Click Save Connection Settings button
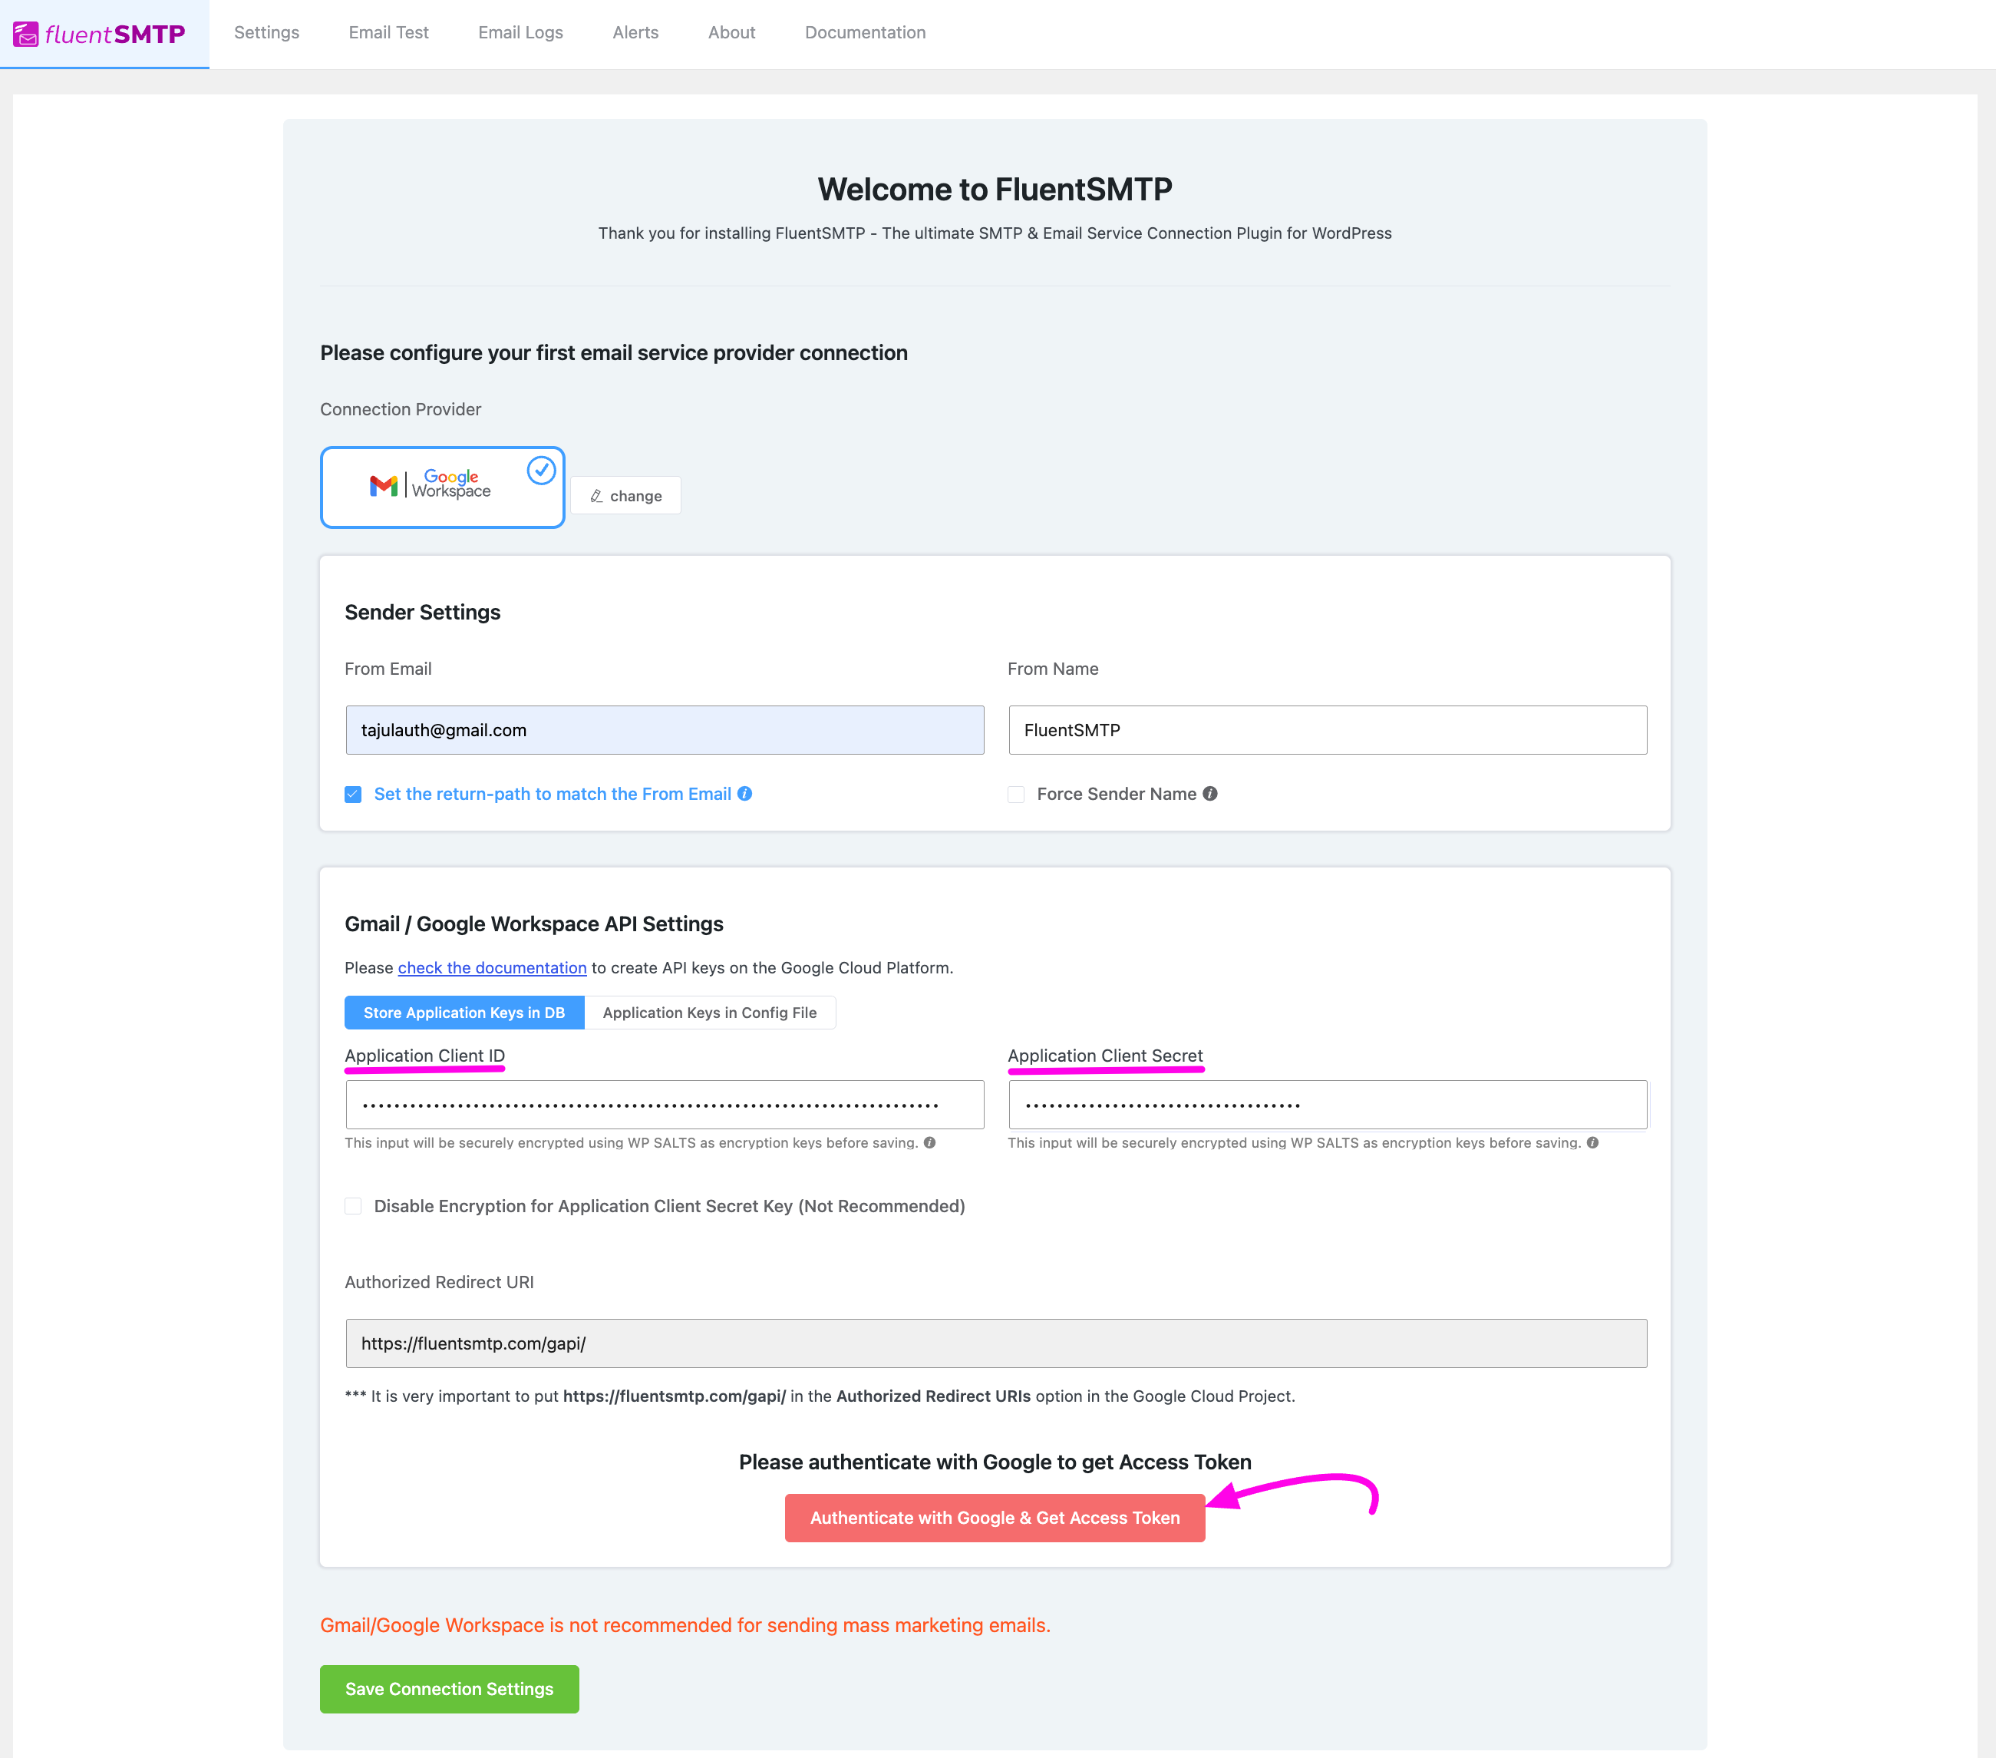Image resolution: width=1996 pixels, height=1758 pixels. 449,1689
